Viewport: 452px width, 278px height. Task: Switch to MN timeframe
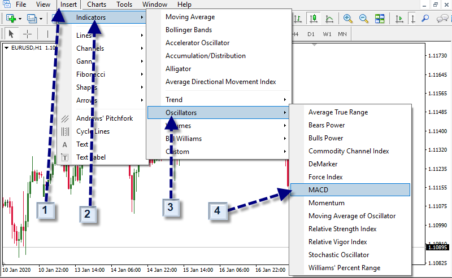(x=342, y=34)
